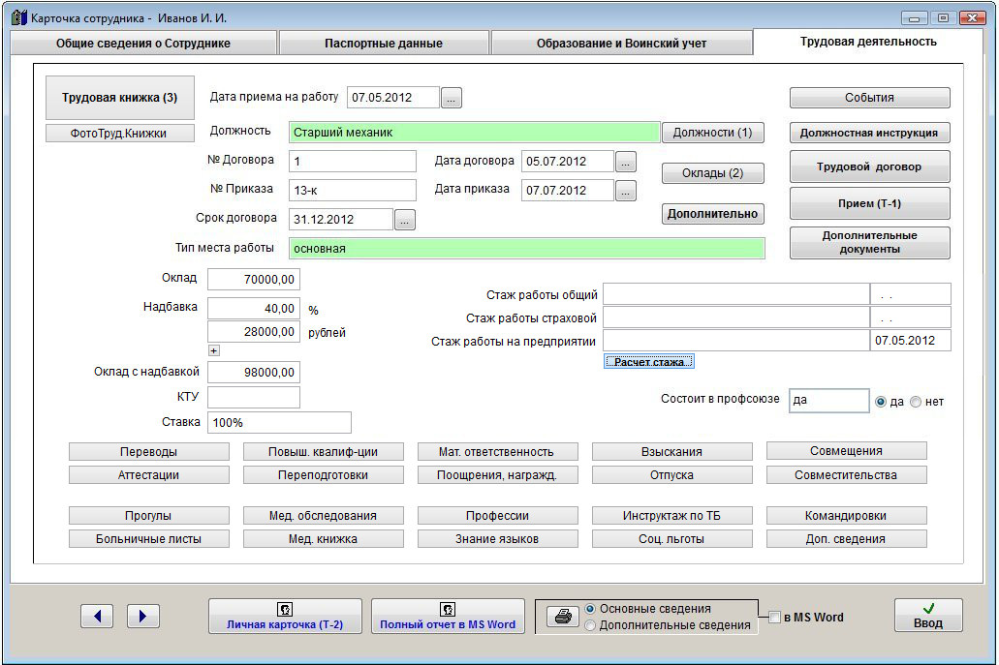999x665 pixels.
Task: Click the Оклад input field
Action: pyautogui.click(x=253, y=280)
